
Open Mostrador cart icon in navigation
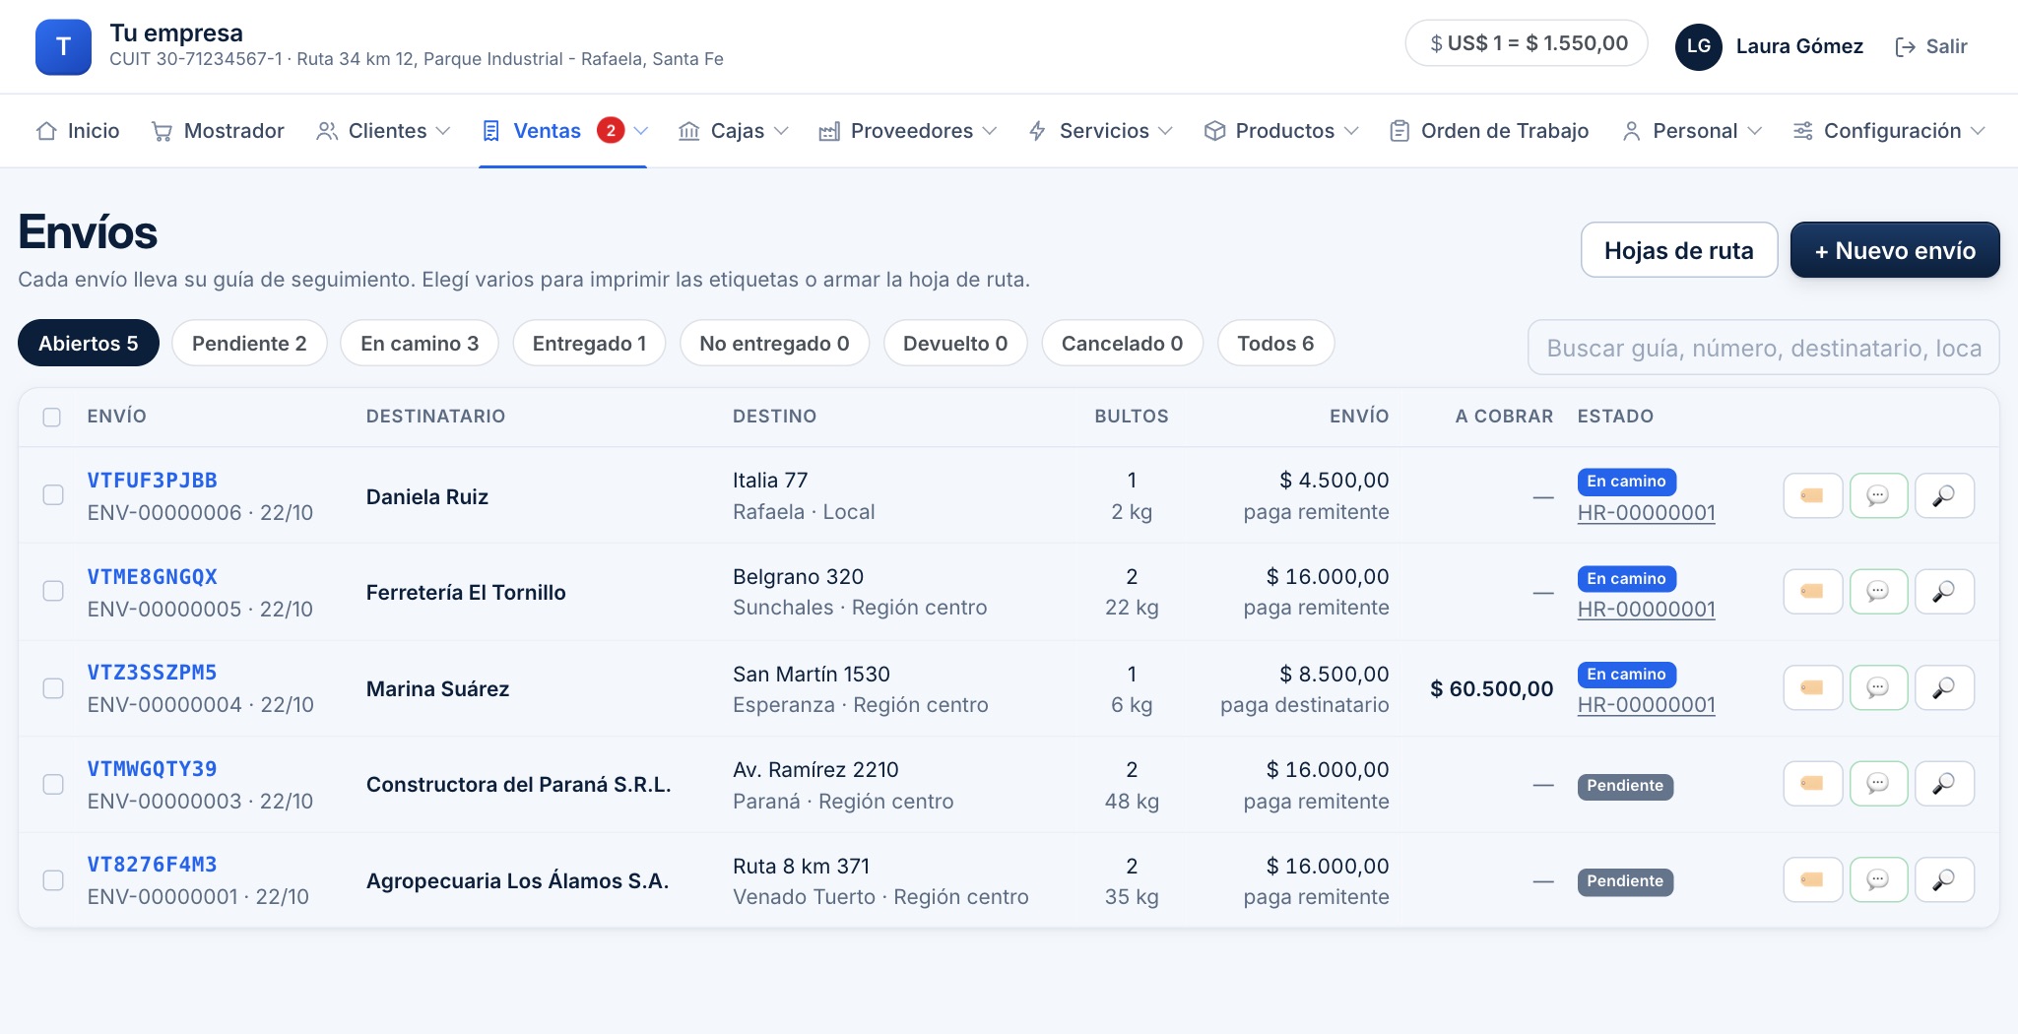tap(162, 131)
